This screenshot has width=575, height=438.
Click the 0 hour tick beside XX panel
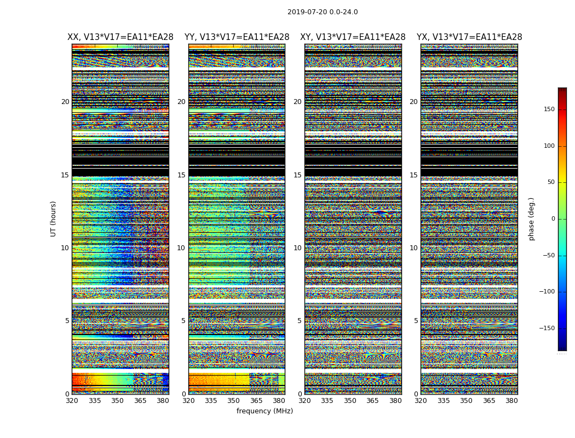point(67,394)
